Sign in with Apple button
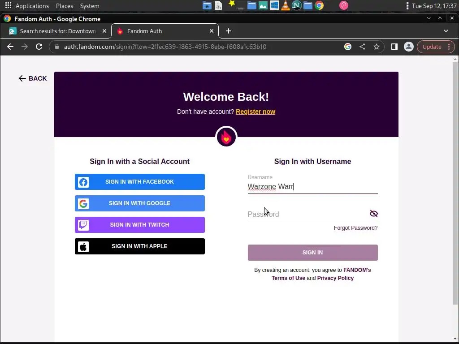 [140, 246]
